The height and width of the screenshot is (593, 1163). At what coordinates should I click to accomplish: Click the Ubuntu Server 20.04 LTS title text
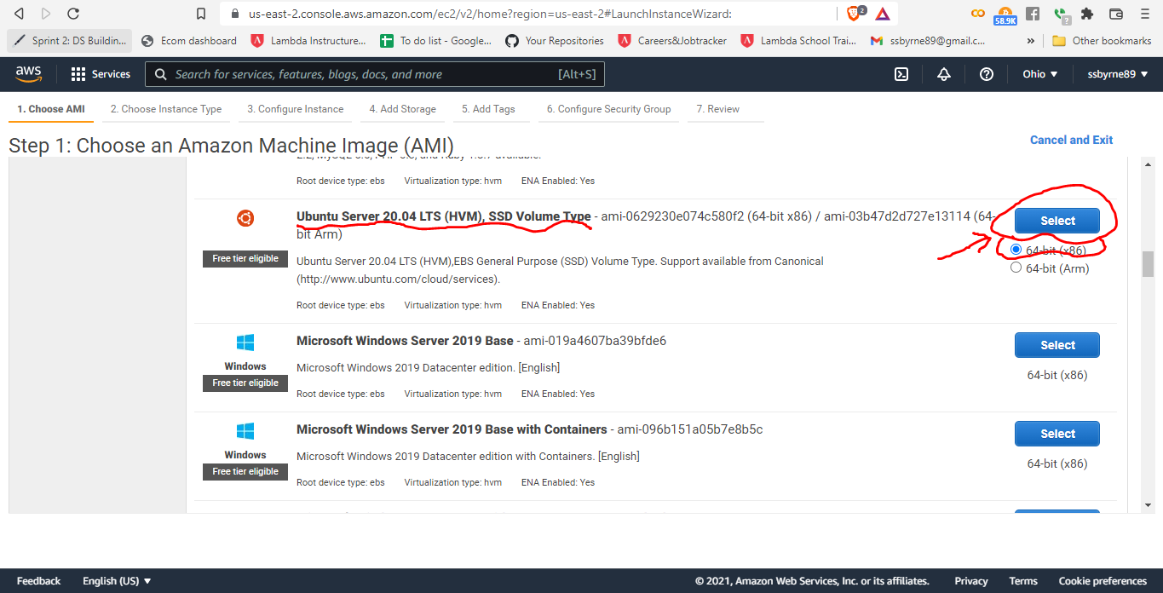(443, 216)
